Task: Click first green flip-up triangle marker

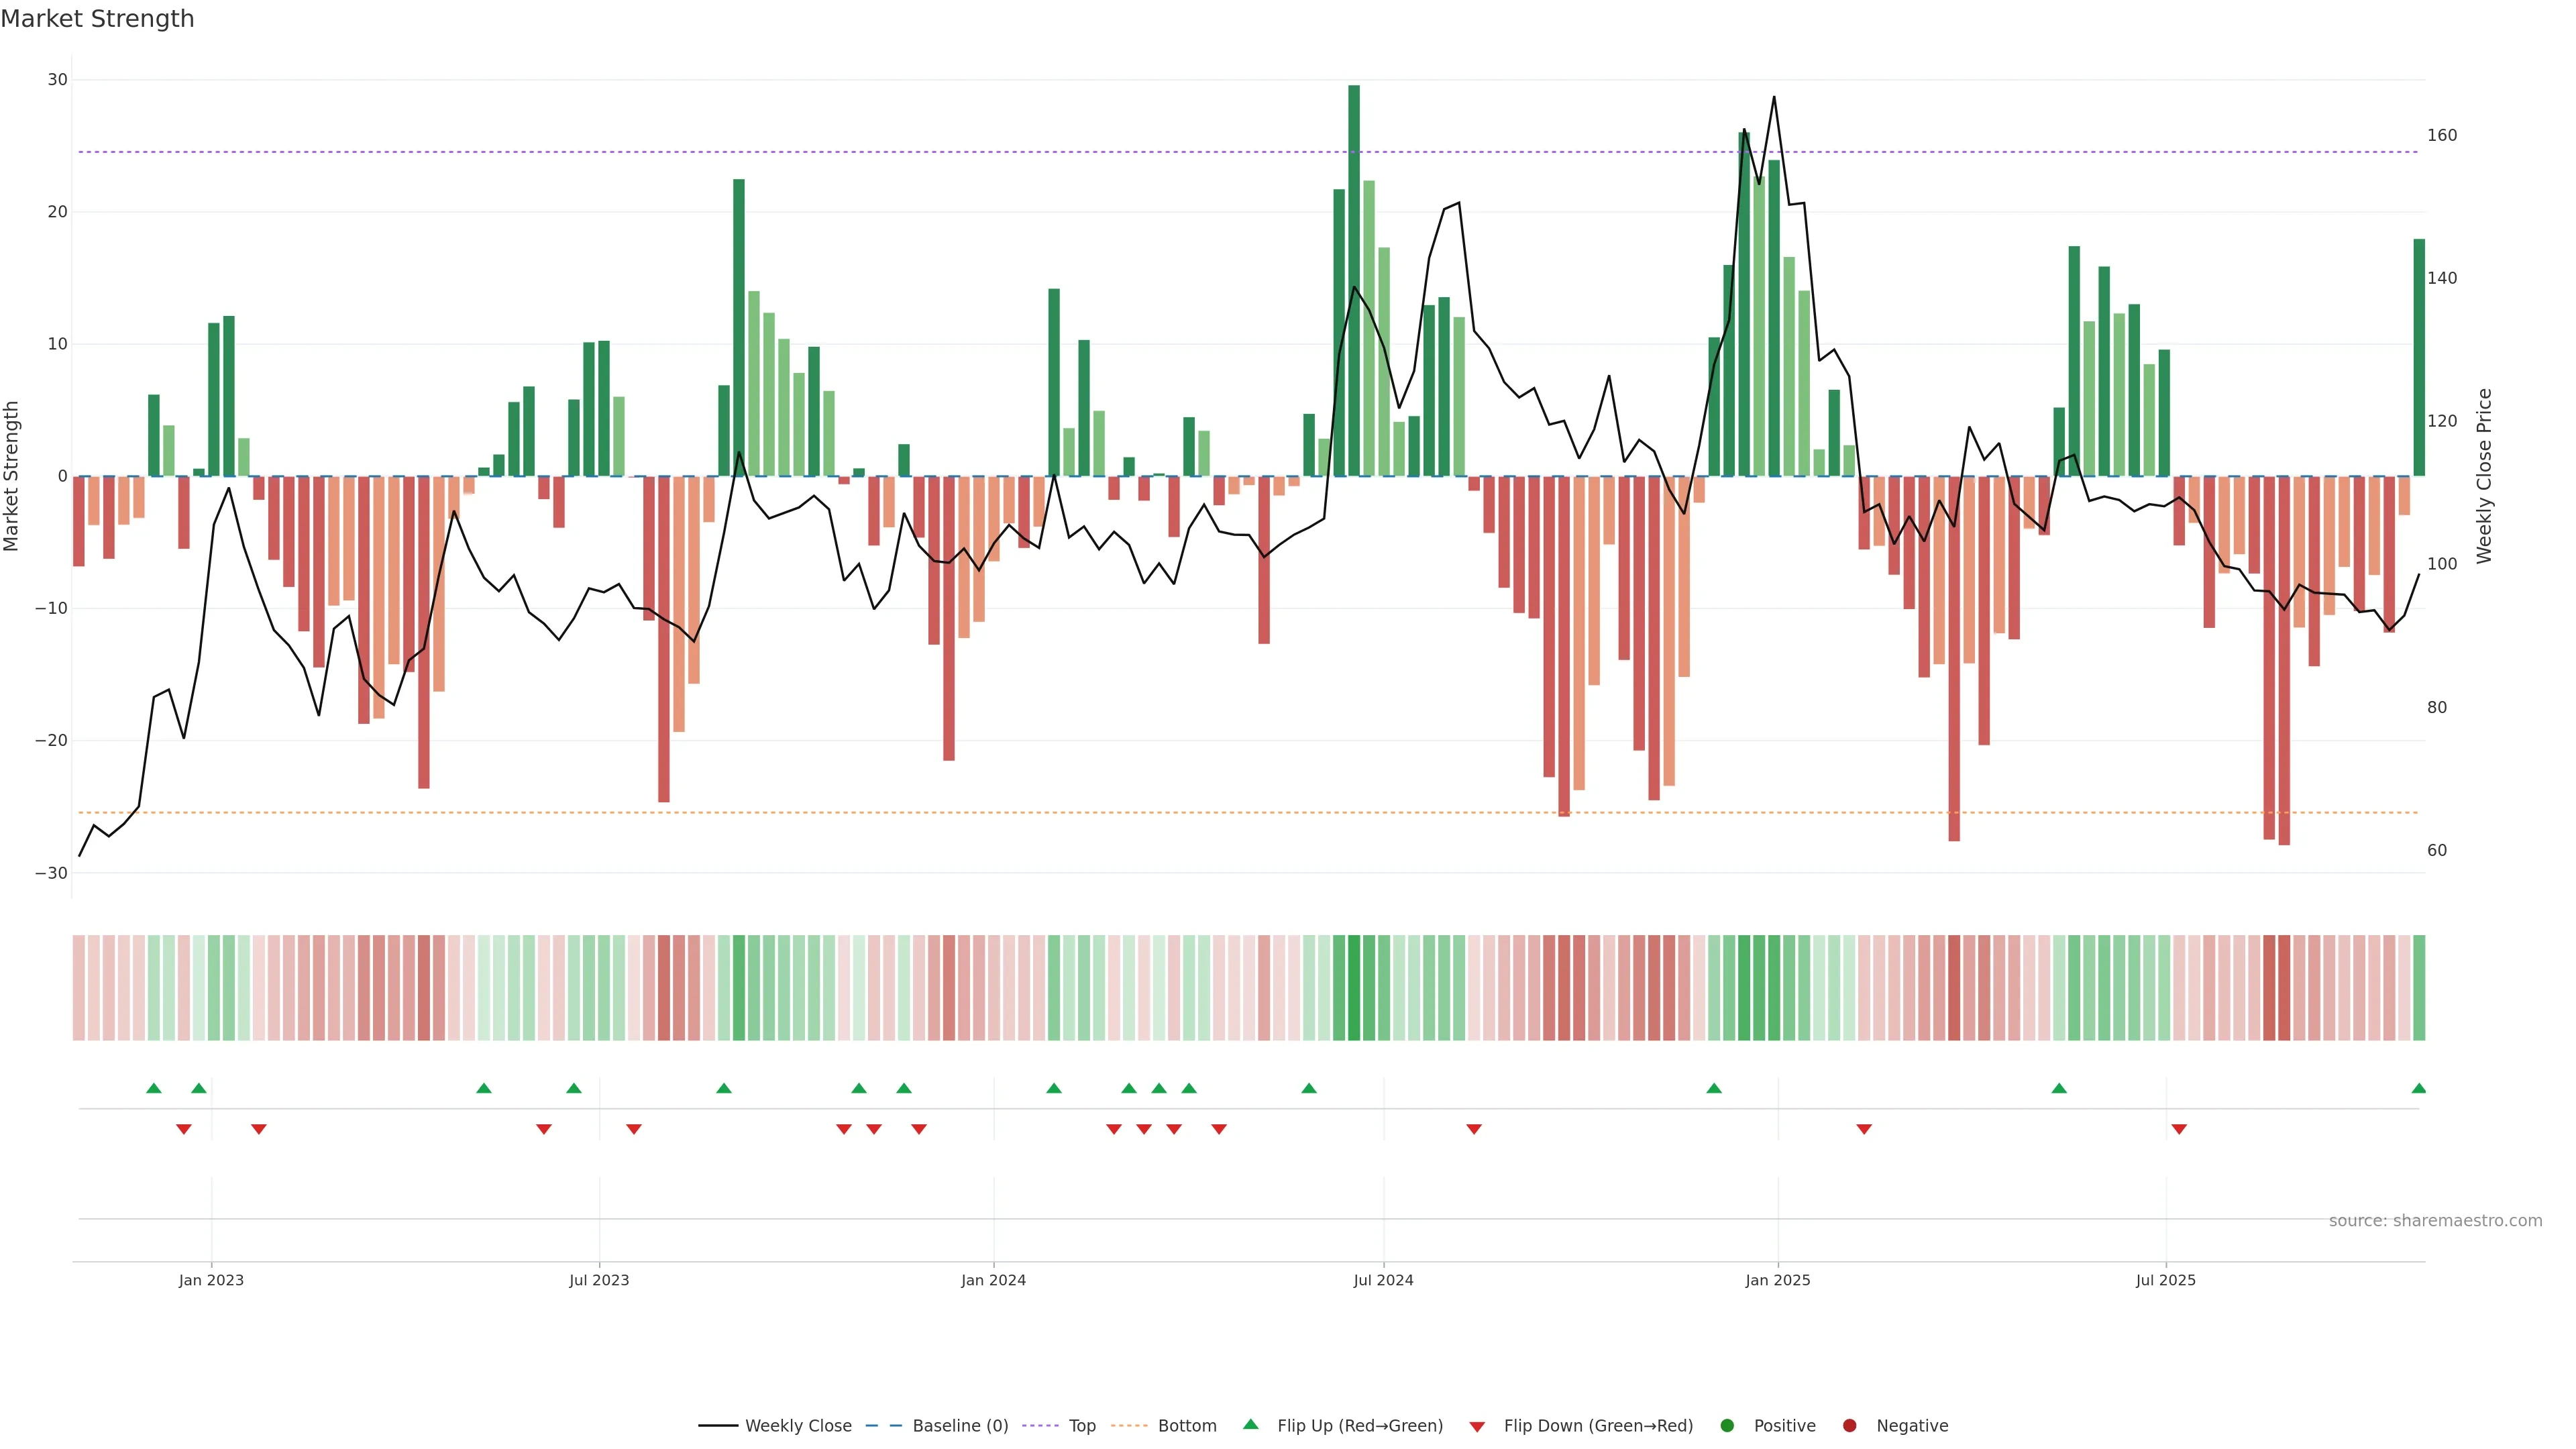Action: point(154,1088)
